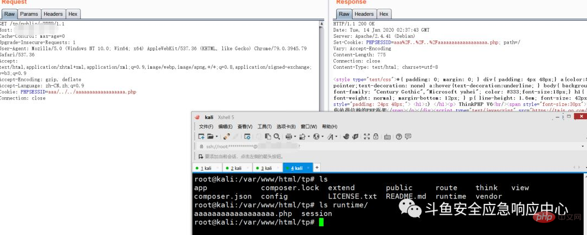The image size is (587, 235).
Task: Click the Copy/Paste icon in Xshell toolbar
Action: click(x=268, y=136)
